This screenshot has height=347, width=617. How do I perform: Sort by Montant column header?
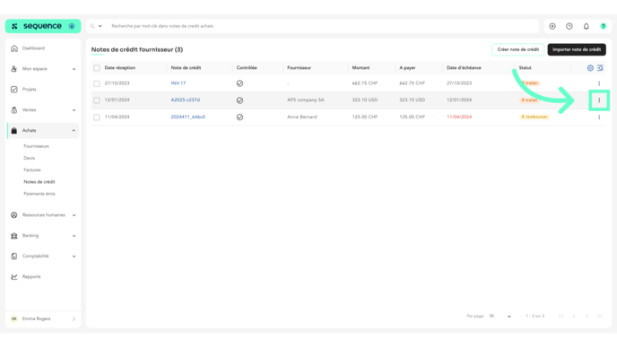[361, 68]
